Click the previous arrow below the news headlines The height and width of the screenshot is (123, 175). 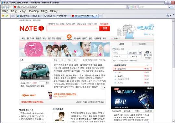[x=102, y=87]
